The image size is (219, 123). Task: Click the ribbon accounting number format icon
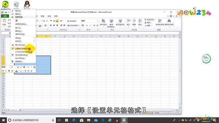(83, 25)
